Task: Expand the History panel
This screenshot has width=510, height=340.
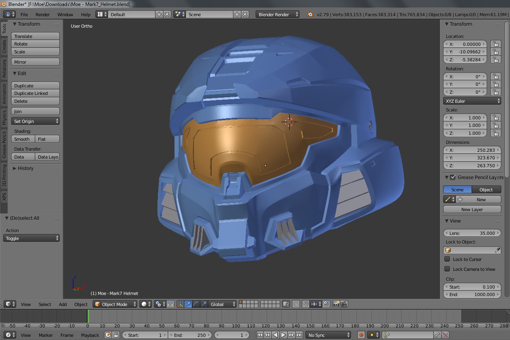Action: (25, 168)
